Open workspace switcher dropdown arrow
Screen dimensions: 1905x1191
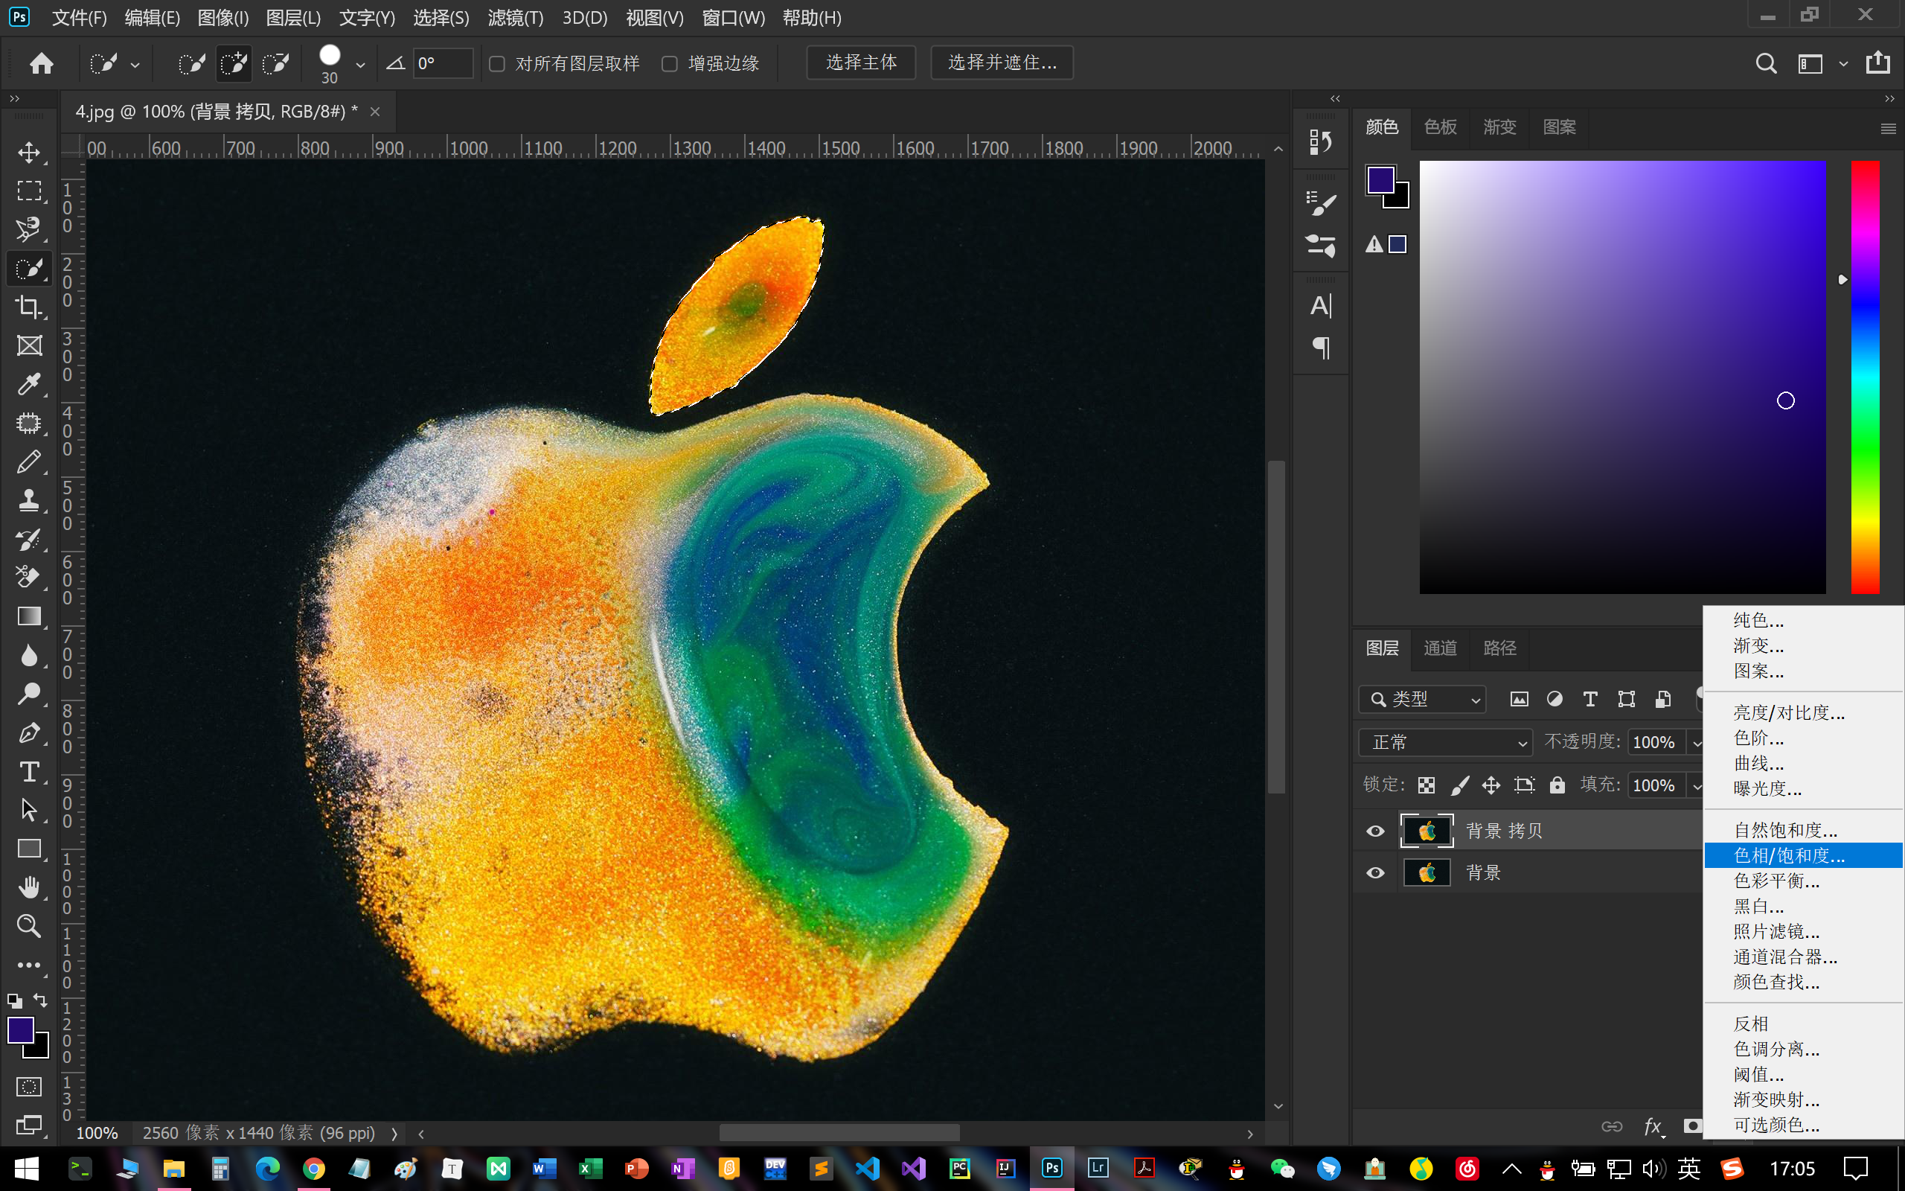point(1842,64)
